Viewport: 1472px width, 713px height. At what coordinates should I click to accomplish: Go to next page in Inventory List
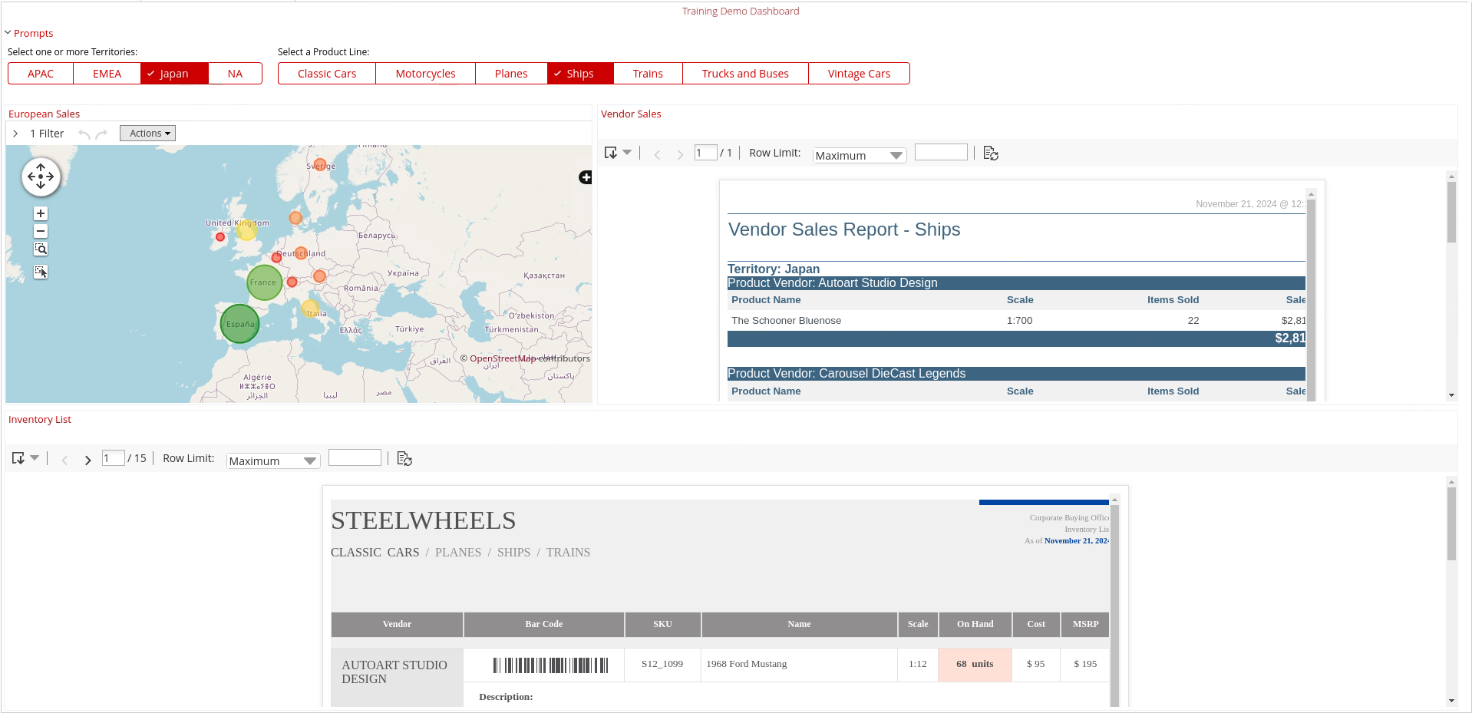point(87,460)
